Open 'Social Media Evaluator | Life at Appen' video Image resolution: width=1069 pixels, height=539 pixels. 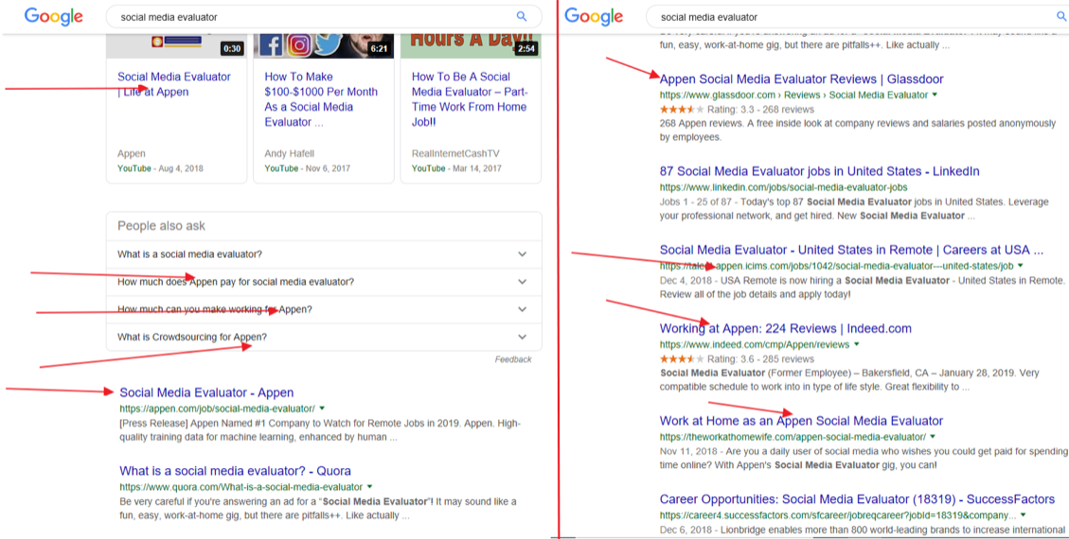coord(174,84)
